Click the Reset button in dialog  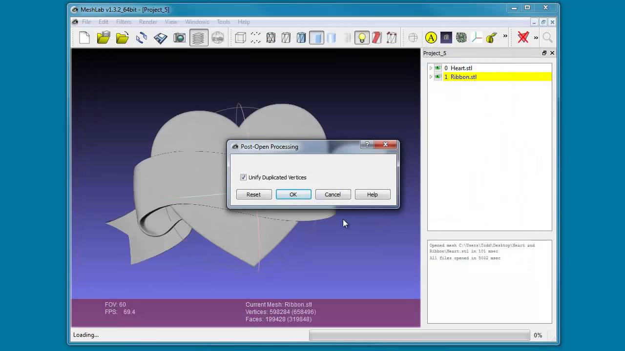click(253, 195)
